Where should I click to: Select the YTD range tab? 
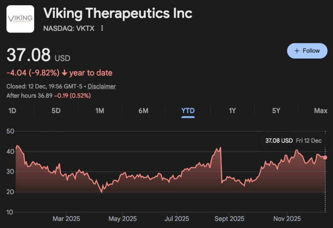tap(188, 111)
